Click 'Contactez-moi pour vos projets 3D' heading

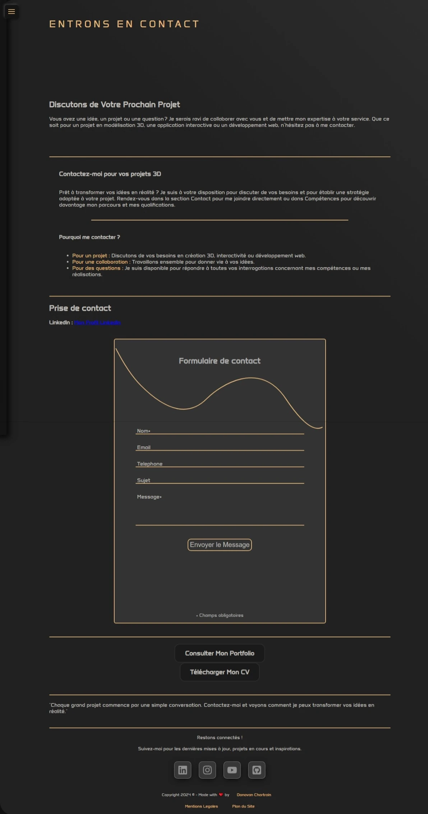tap(110, 174)
